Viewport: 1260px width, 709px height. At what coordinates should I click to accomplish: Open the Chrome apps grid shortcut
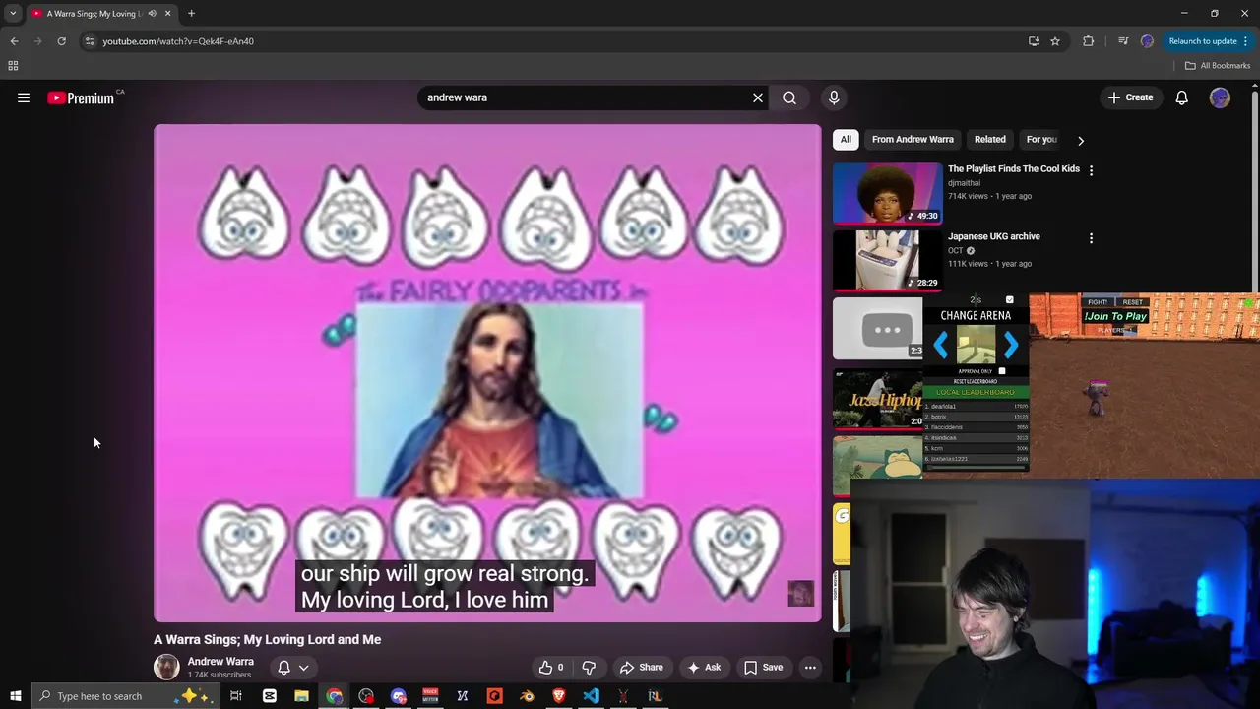(x=13, y=66)
